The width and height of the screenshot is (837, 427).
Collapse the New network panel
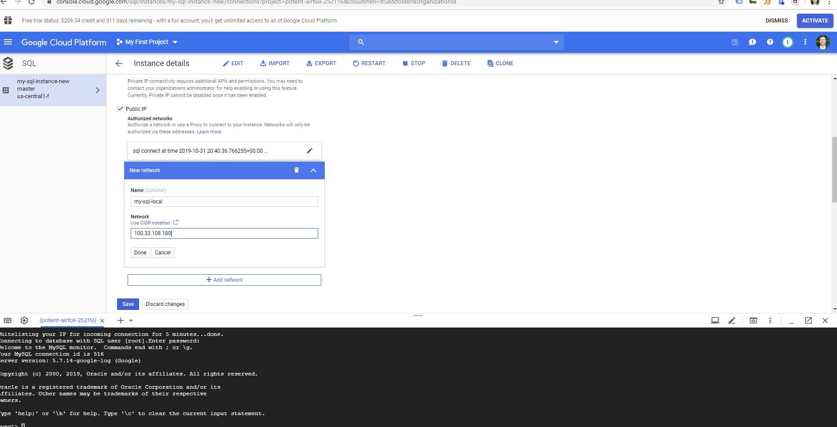(313, 170)
